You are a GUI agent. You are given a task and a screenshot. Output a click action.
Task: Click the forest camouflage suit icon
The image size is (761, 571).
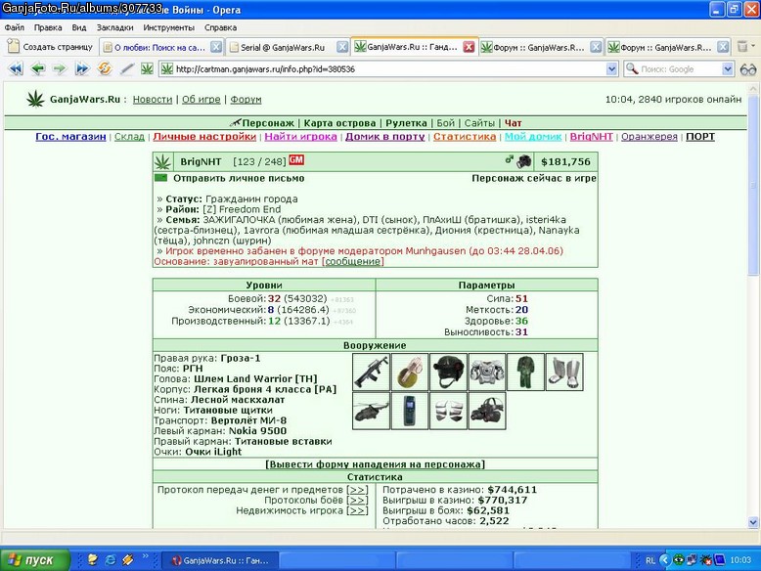pos(525,373)
